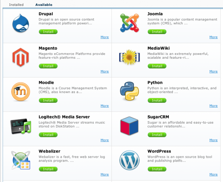Install the Moodle package

click(48, 100)
